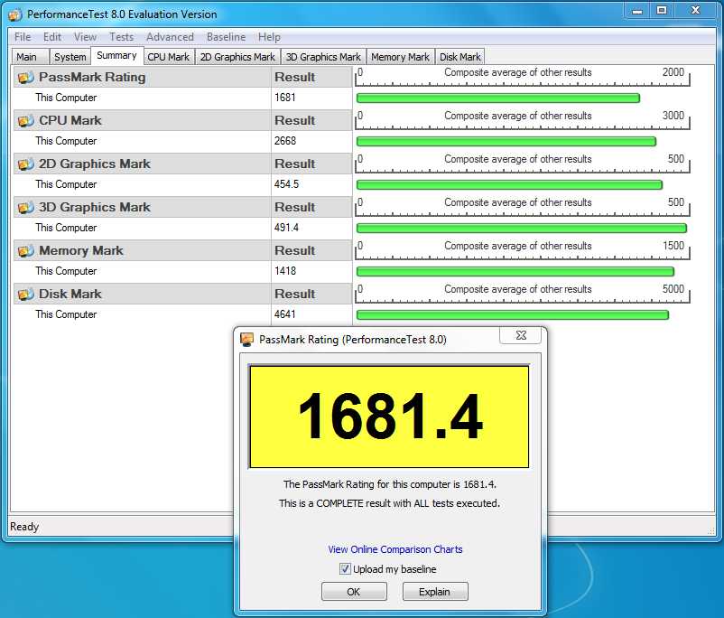This screenshot has width=724, height=618.
Task: Click the PassMark Rating dialog title icon
Action: tap(247, 340)
